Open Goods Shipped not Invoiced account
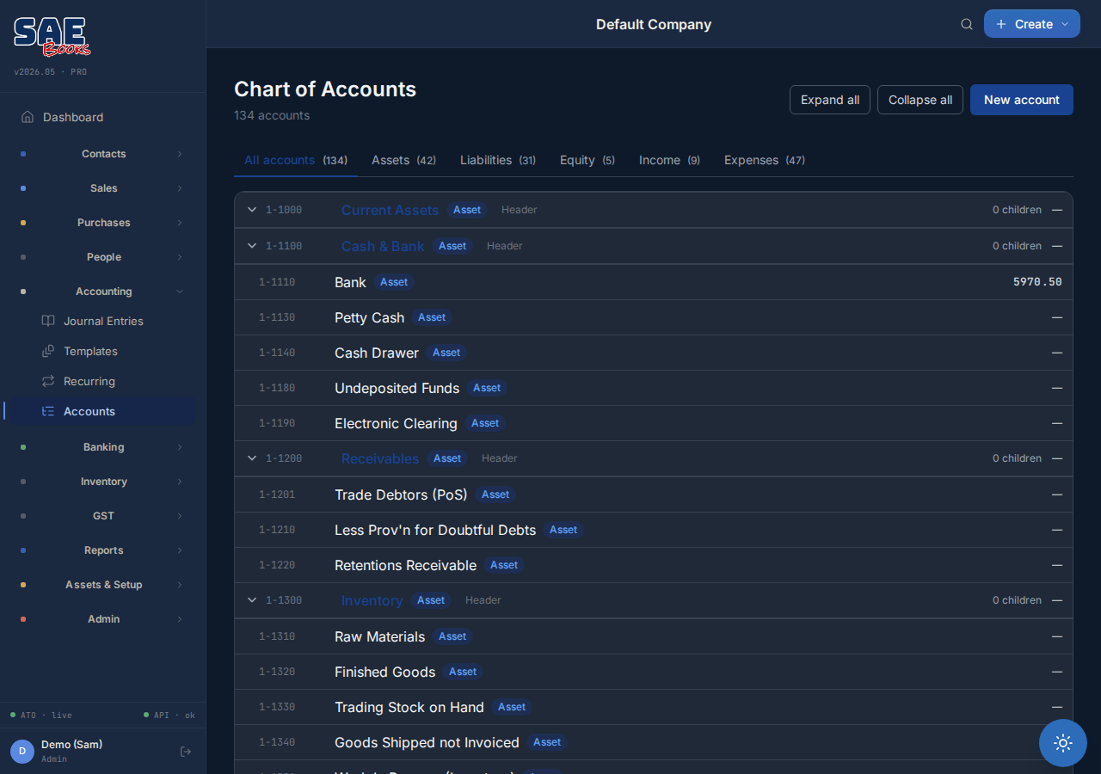The image size is (1101, 774). click(x=654, y=742)
